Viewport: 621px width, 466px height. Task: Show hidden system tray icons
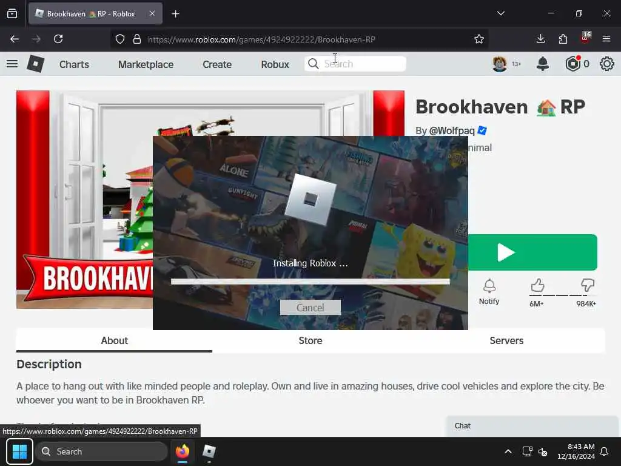pos(508,451)
